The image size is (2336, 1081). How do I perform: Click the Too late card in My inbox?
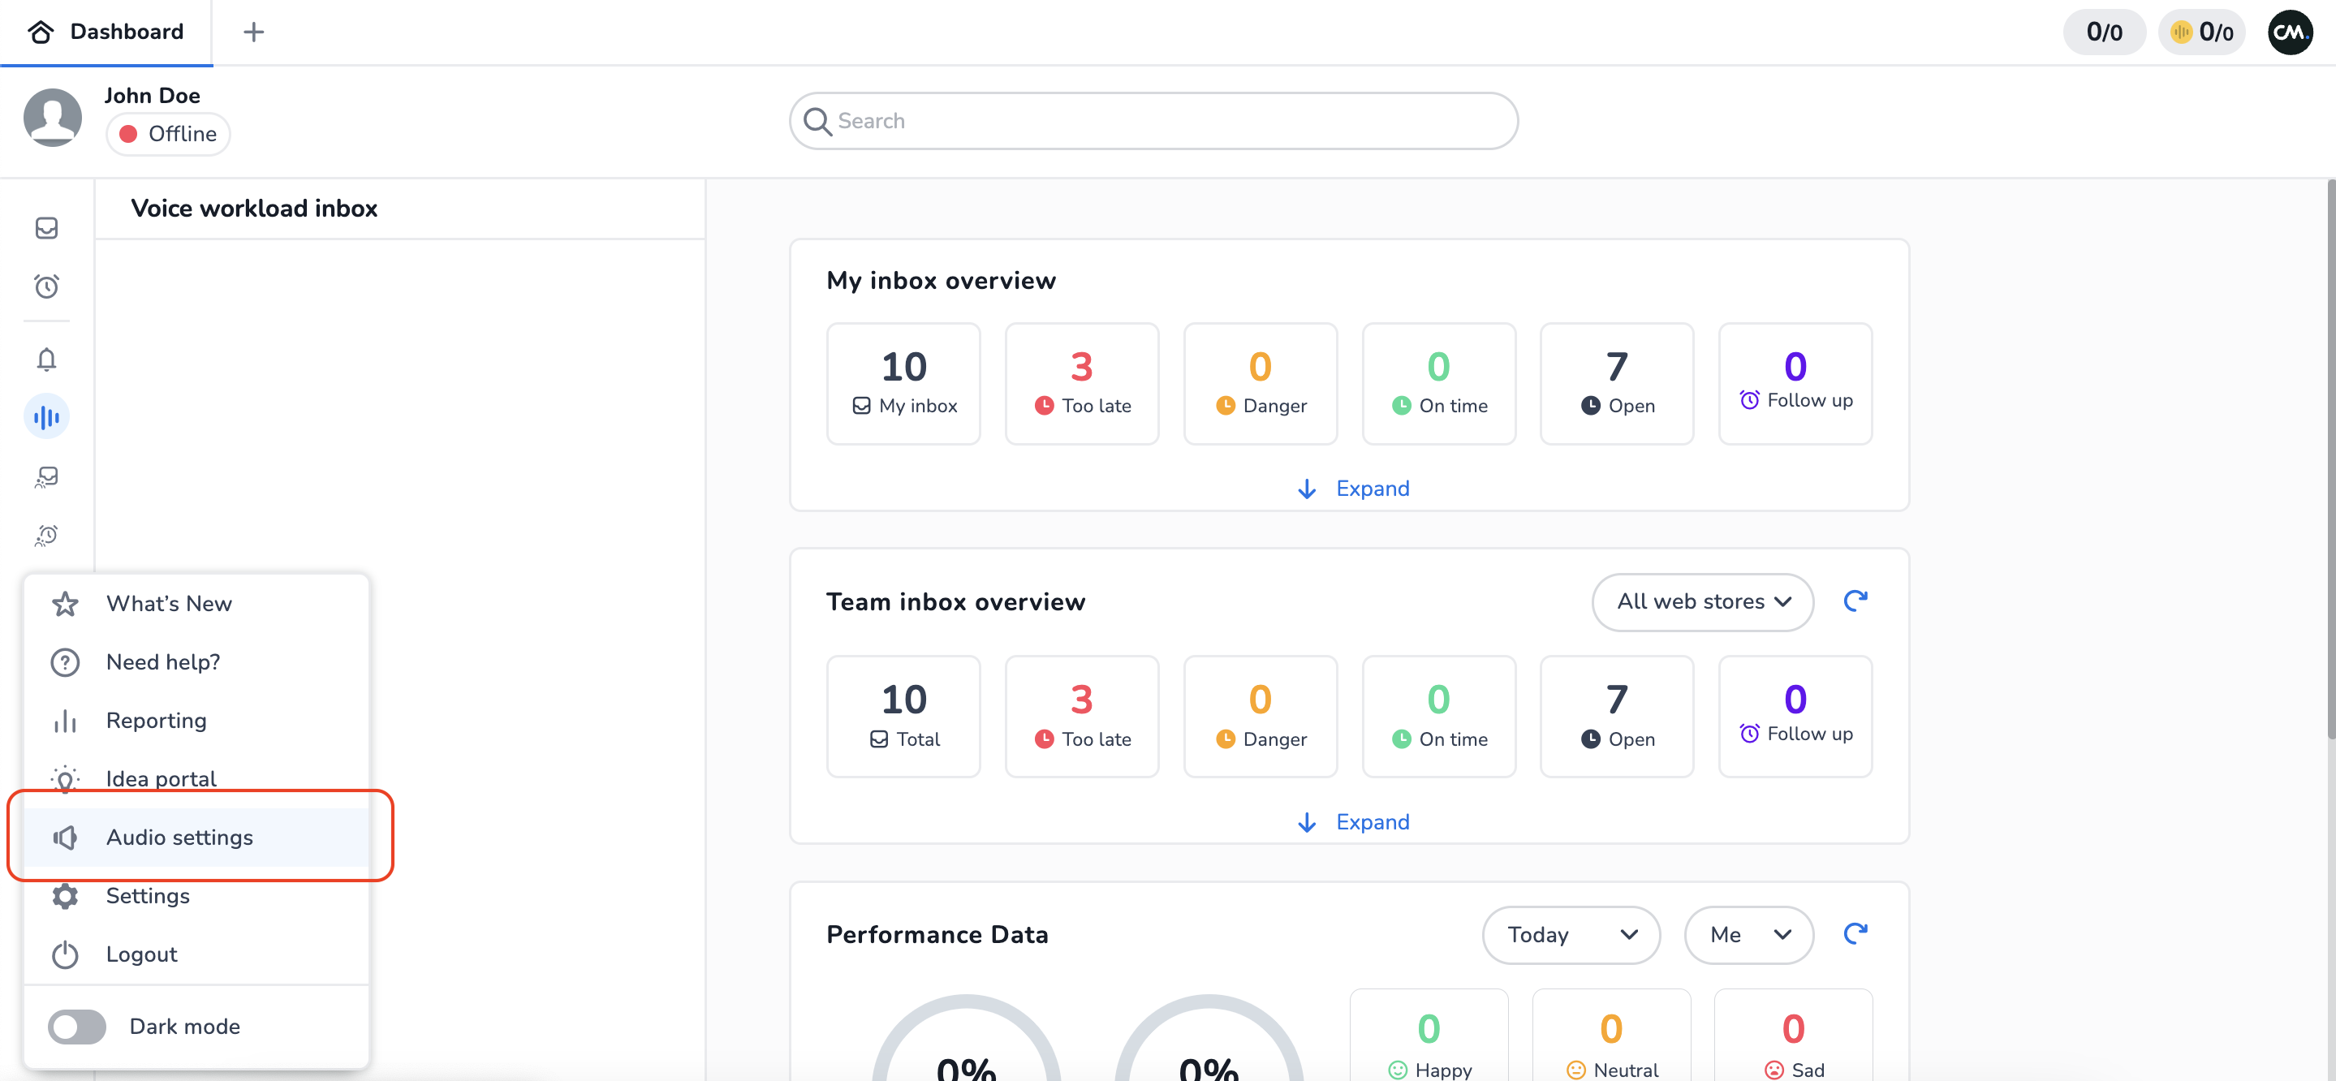pyautogui.click(x=1081, y=383)
